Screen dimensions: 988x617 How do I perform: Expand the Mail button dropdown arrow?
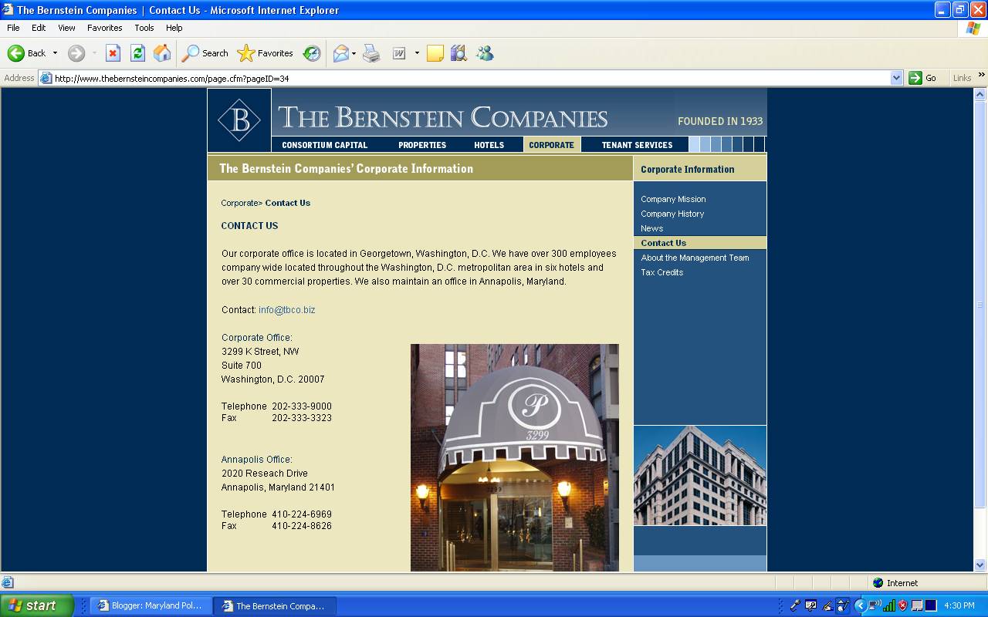(x=354, y=53)
